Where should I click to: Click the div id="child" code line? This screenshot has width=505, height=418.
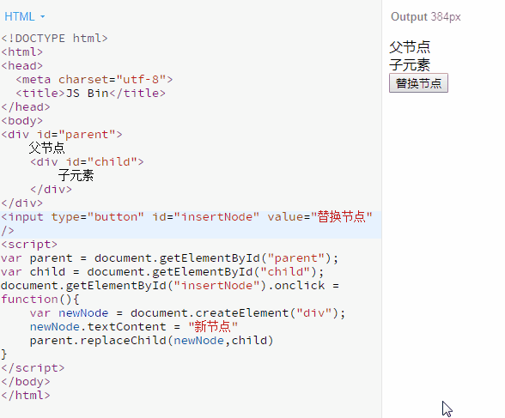click(87, 162)
